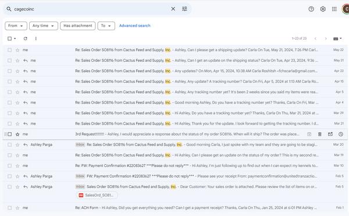Viewport: 349px width, 216px height.
Task: Star the Feb 1 ACH Form email
Action: click(x=17, y=208)
